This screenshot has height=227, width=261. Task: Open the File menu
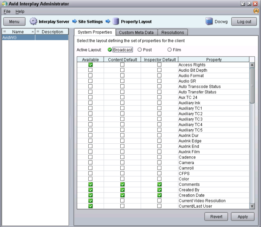tap(7, 12)
